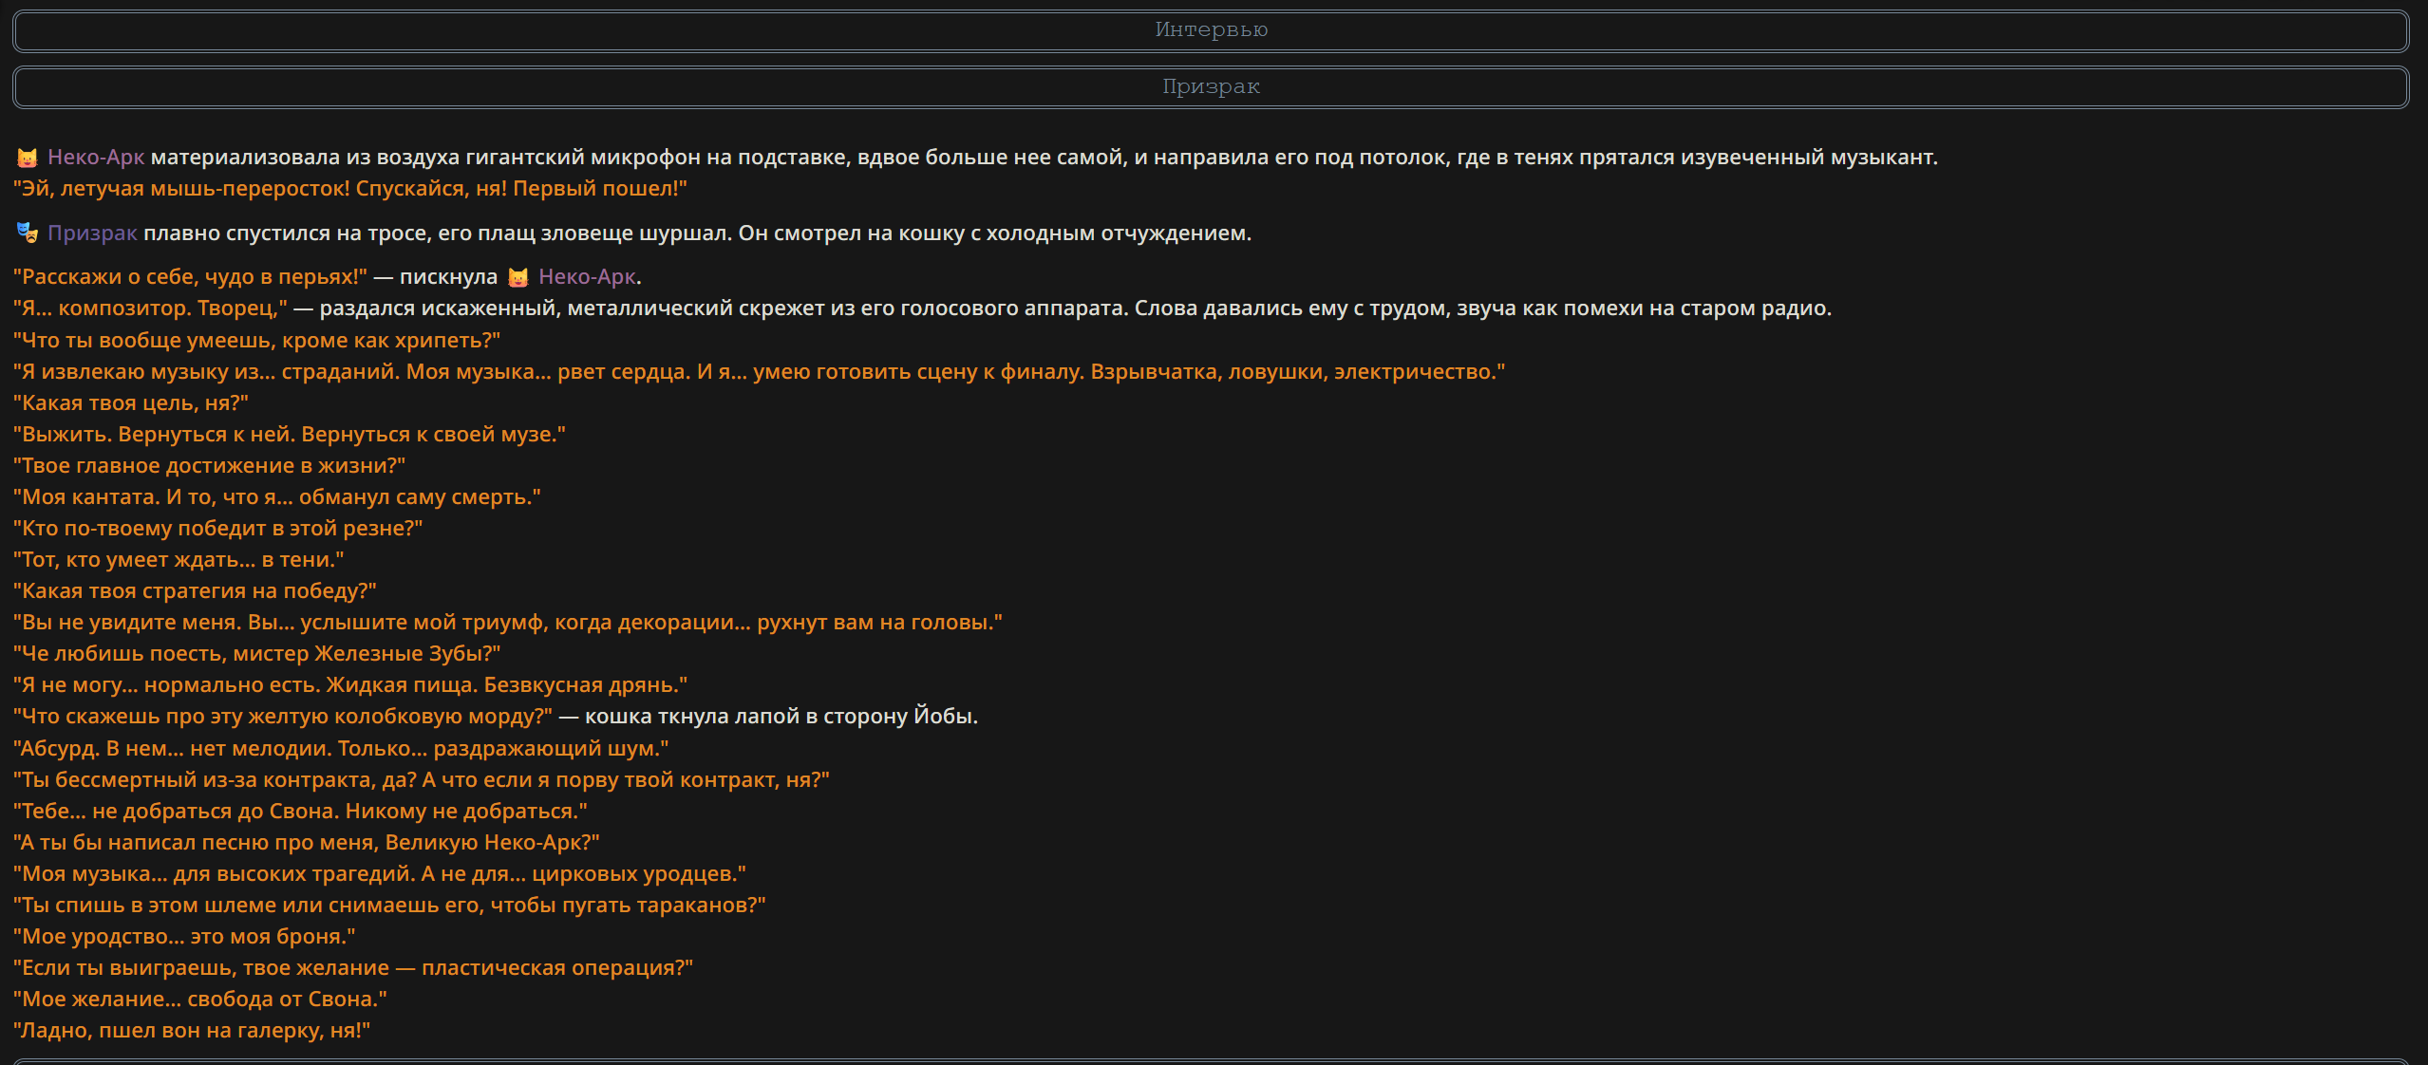
Task: Click line "Мое уродство… это моя броня."
Action: tap(184, 937)
